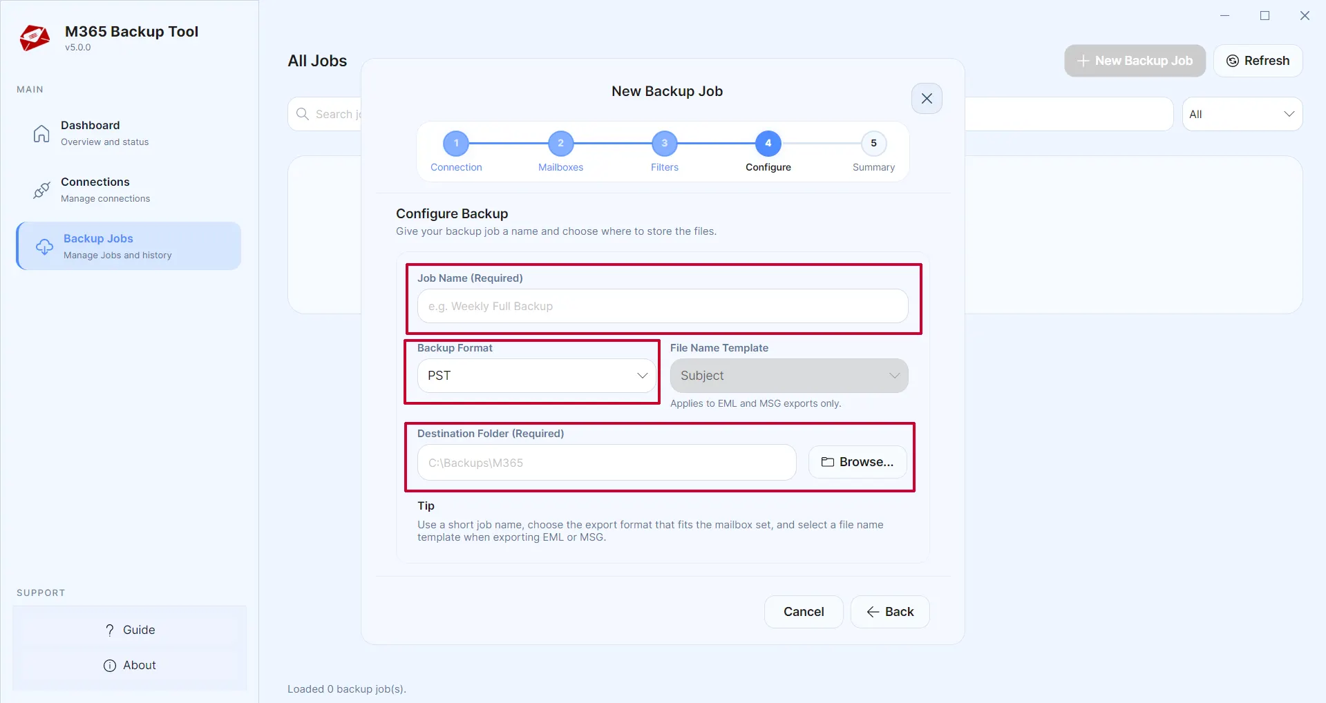Click the Summary step label
This screenshot has height=703, width=1326.
point(873,167)
